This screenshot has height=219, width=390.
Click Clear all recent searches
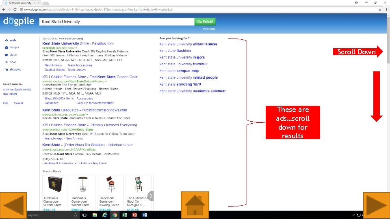(18, 103)
